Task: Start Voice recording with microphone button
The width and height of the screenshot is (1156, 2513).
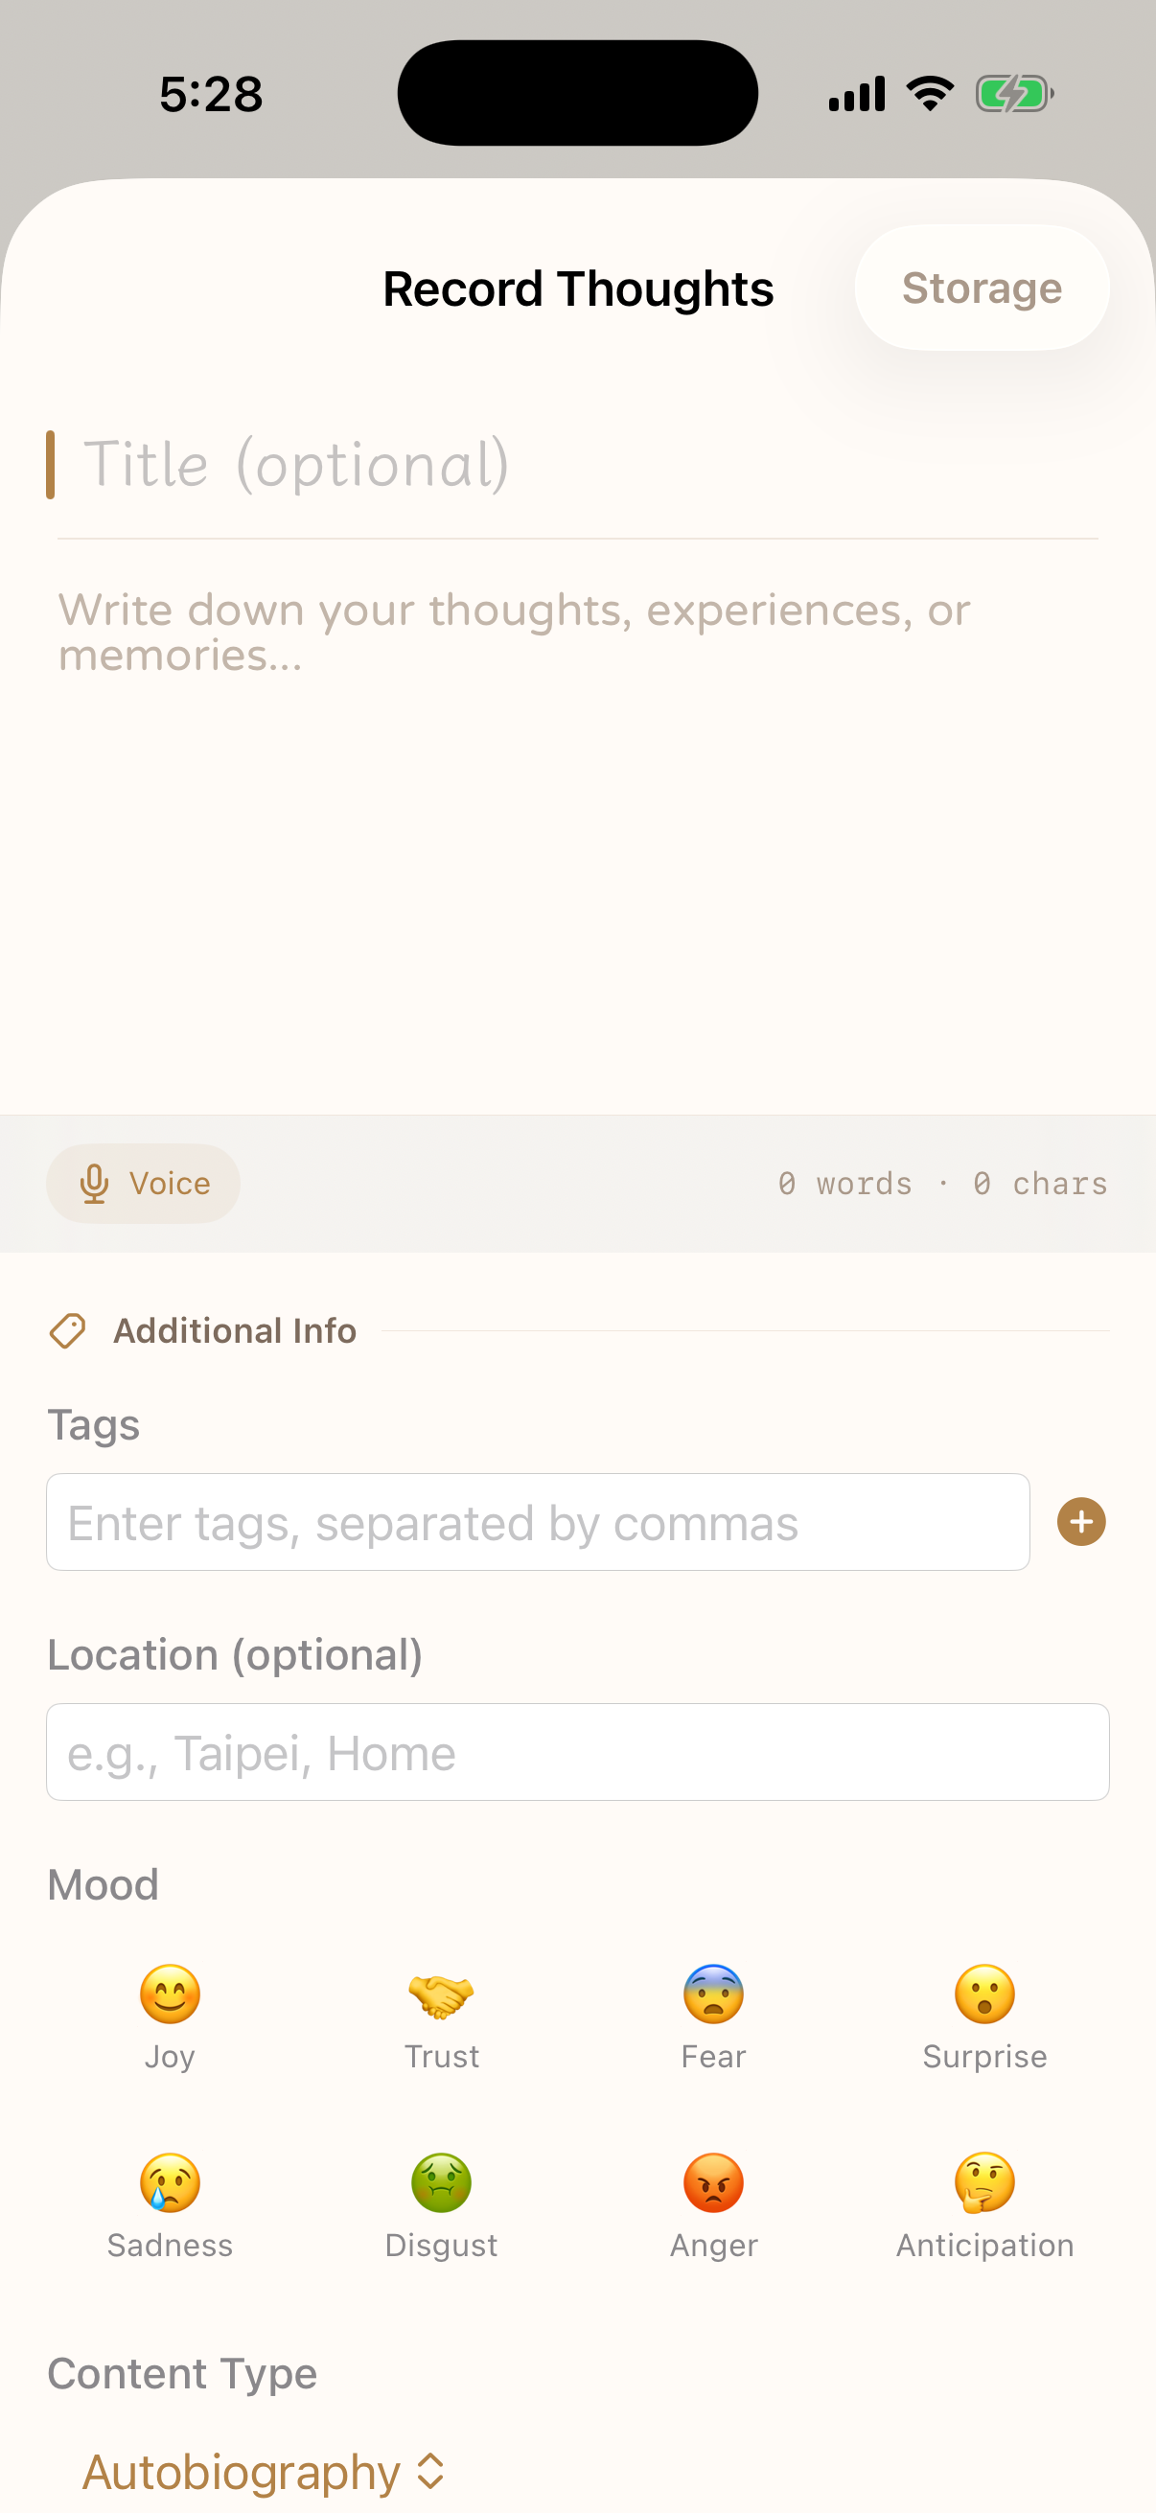Action: coord(144,1184)
